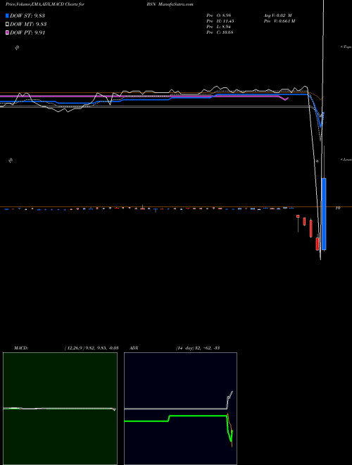The image size is (352, 465).
Task: Click the magenta DOW PT legend swatch
Action: [x=7, y=33]
